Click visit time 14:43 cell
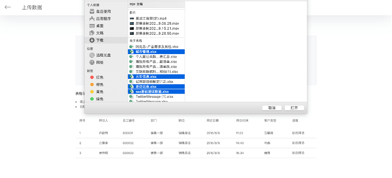Viewport: 392px width, 178px height. (240, 143)
